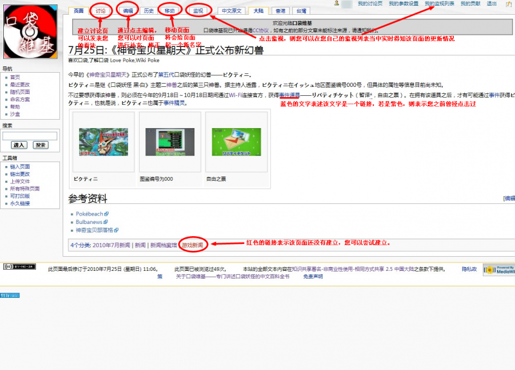Screen dimensions: 515x370
Task: Open the 自由之票 gallery thumbnail
Action: point(236,142)
